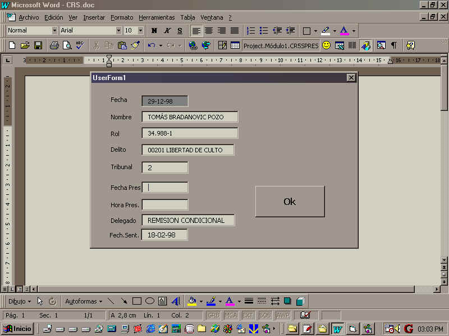
Task: Open the font size dropdown
Action: pos(140,31)
